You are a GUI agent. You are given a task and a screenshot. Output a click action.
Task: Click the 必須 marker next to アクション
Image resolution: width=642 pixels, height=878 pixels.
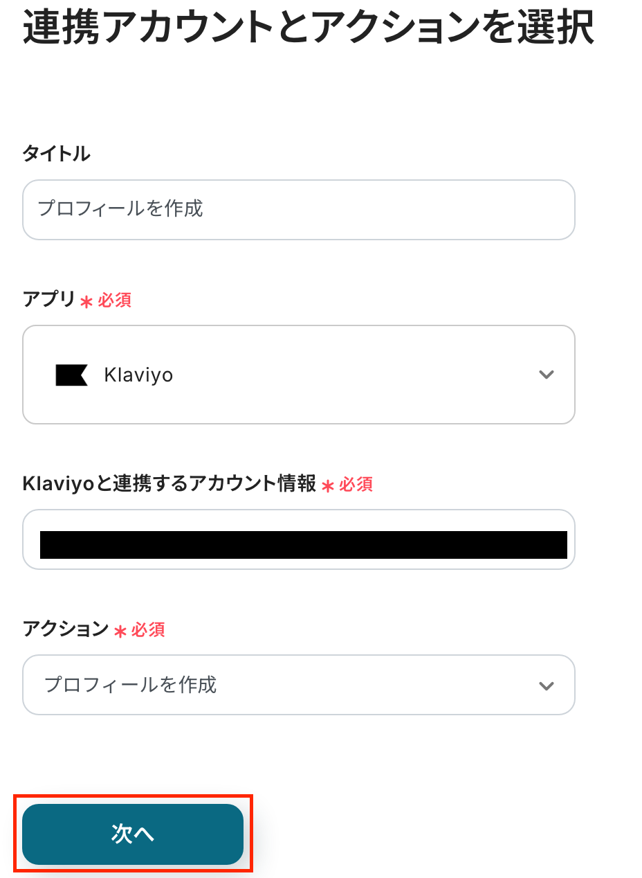(x=148, y=630)
